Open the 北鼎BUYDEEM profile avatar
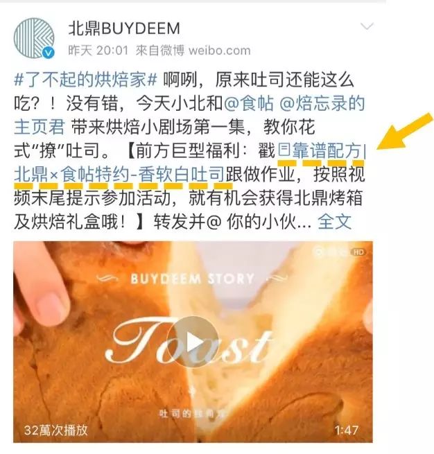Viewport: 434px width, 454px height. coord(34,38)
